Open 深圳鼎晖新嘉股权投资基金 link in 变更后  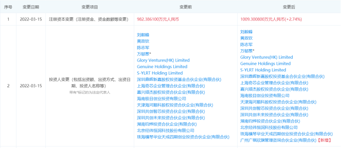(x=282, y=77)
